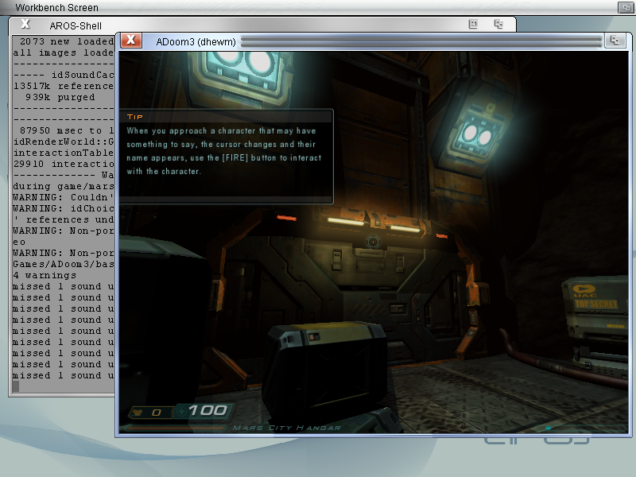The image size is (636, 477).
Task: Click the health value 100
Action: click(x=208, y=411)
